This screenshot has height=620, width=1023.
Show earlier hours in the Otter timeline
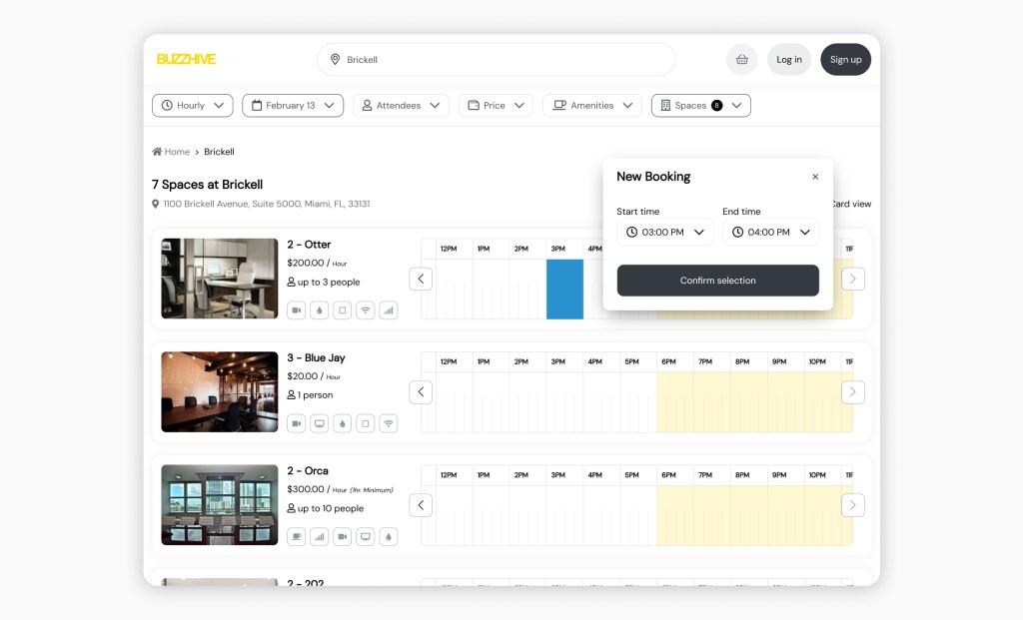point(421,279)
